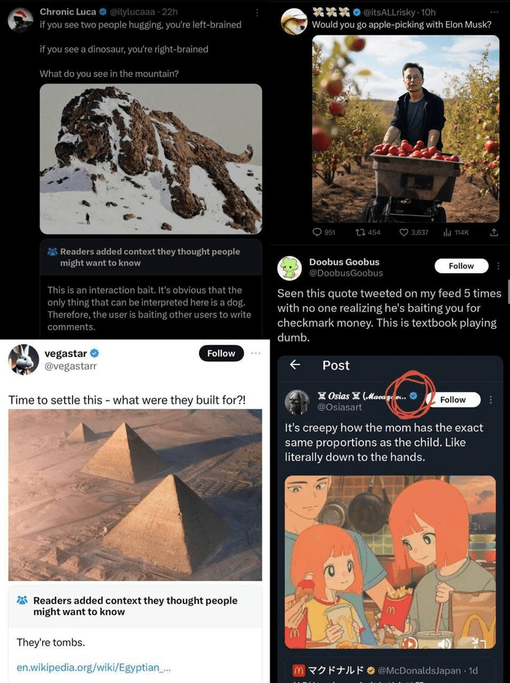
Task: Go back using the arrow beside Post
Action: (x=295, y=365)
